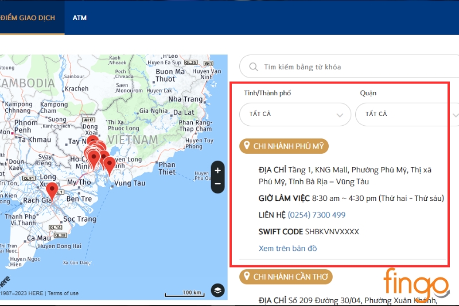Click Xem trên bản đồ for Phú Mỹ
Screen dimensions: 459x306
click(287, 249)
